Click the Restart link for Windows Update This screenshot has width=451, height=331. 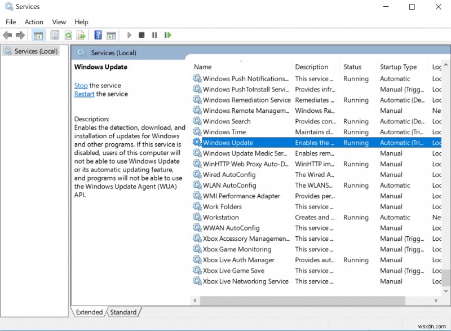84,94
